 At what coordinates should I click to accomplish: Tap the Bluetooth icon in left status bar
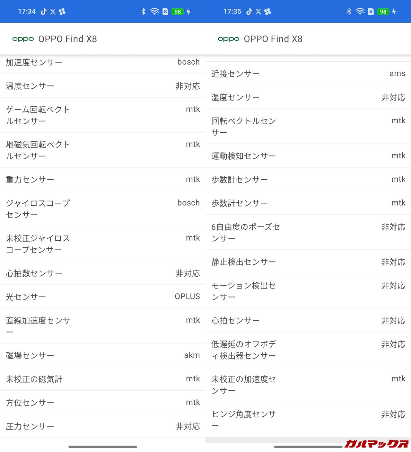click(144, 12)
